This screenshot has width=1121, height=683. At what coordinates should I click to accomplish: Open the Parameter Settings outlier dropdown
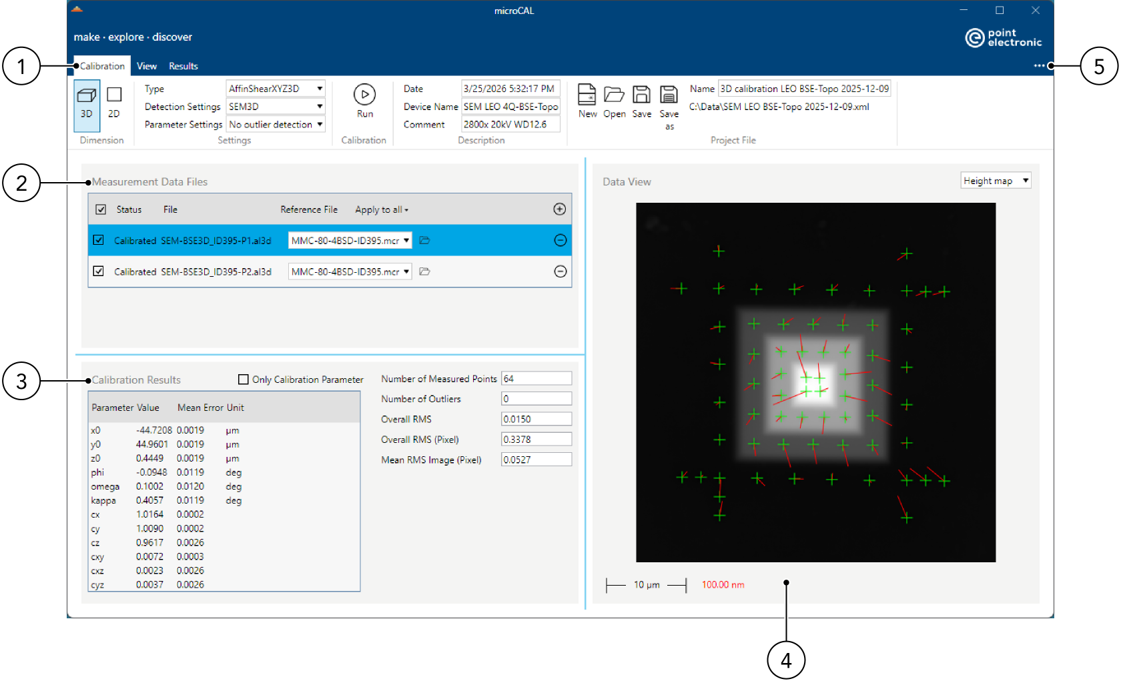pyautogui.click(x=276, y=125)
